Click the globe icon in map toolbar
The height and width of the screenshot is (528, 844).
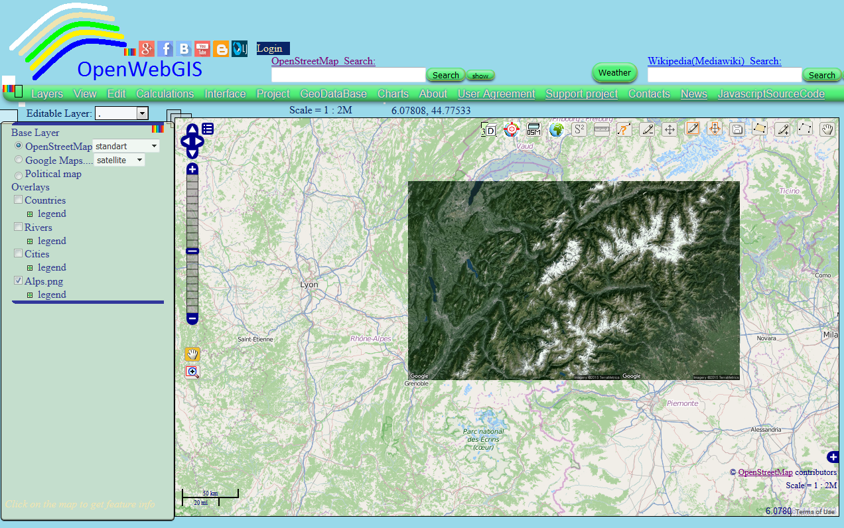(556, 129)
